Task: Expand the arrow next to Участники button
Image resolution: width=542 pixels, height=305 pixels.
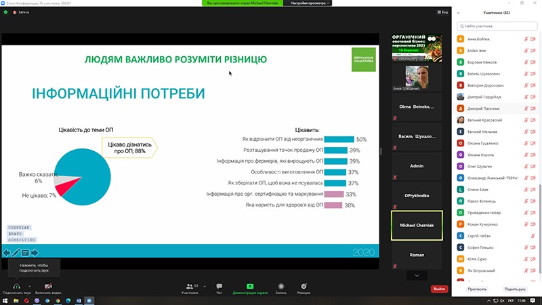Action: pyautogui.click(x=205, y=286)
